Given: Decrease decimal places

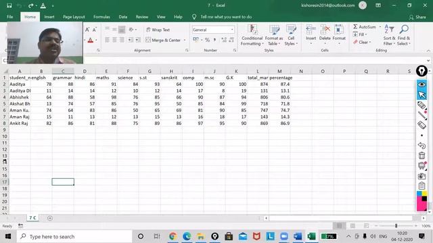Looking at the screenshot, I should [231, 40].
